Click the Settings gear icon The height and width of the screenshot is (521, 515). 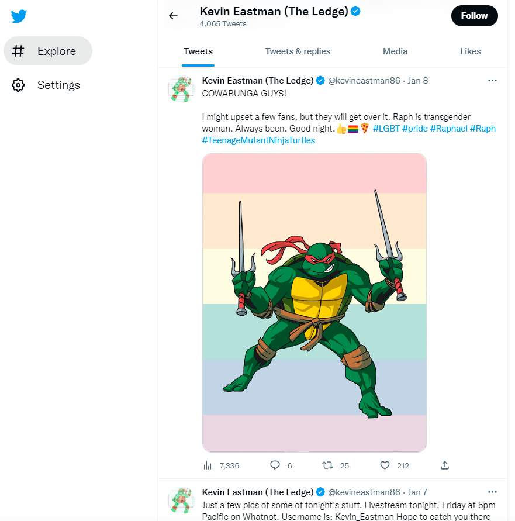click(x=18, y=85)
